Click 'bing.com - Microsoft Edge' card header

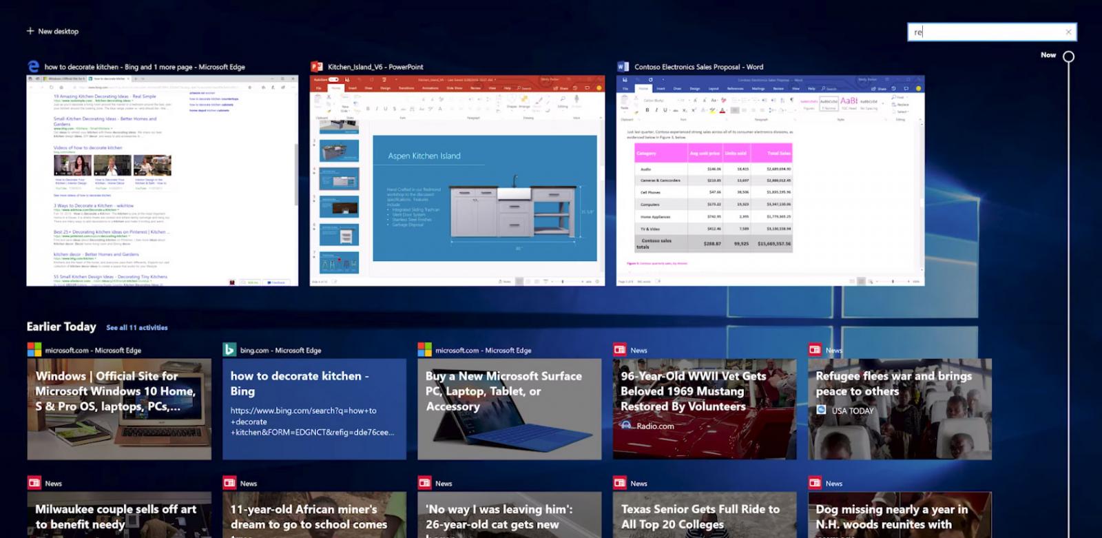click(x=280, y=350)
